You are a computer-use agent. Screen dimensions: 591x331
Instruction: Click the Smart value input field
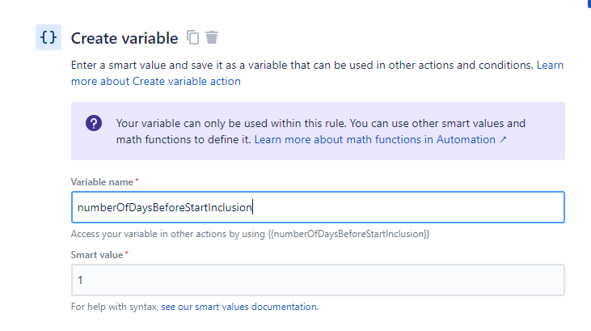(x=318, y=280)
